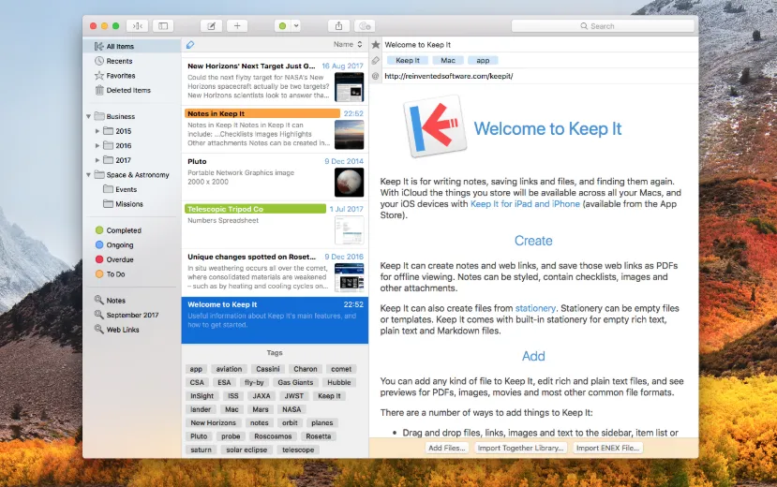Image resolution: width=777 pixels, height=487 pixels.
Task: Filter by Completed green label
Action: coord(131,230)
